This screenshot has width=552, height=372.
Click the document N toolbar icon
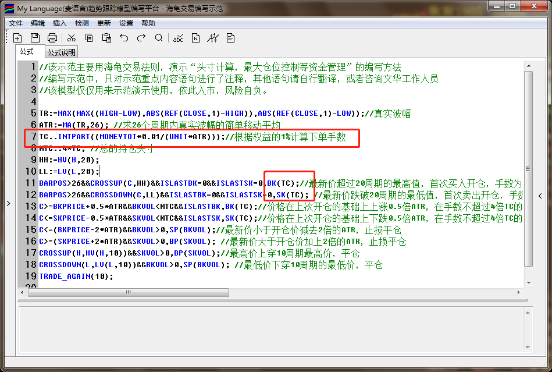(196, 38)
